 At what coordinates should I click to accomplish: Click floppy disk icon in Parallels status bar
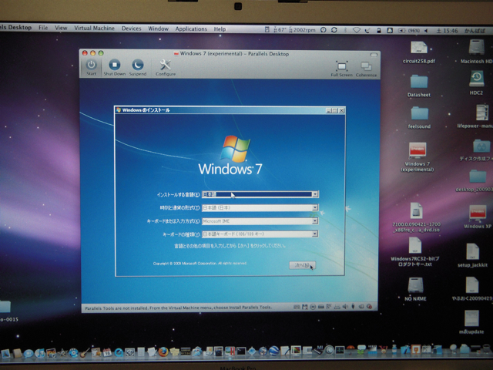tap(304, 307)
